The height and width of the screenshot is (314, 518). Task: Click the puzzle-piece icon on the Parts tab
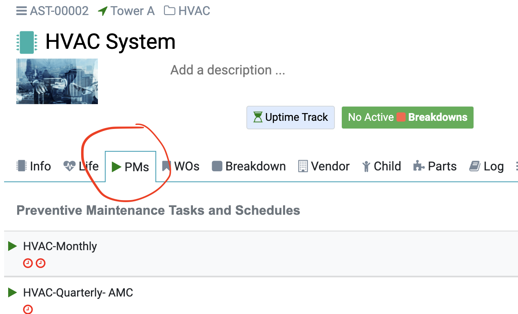tap(420, 166)
